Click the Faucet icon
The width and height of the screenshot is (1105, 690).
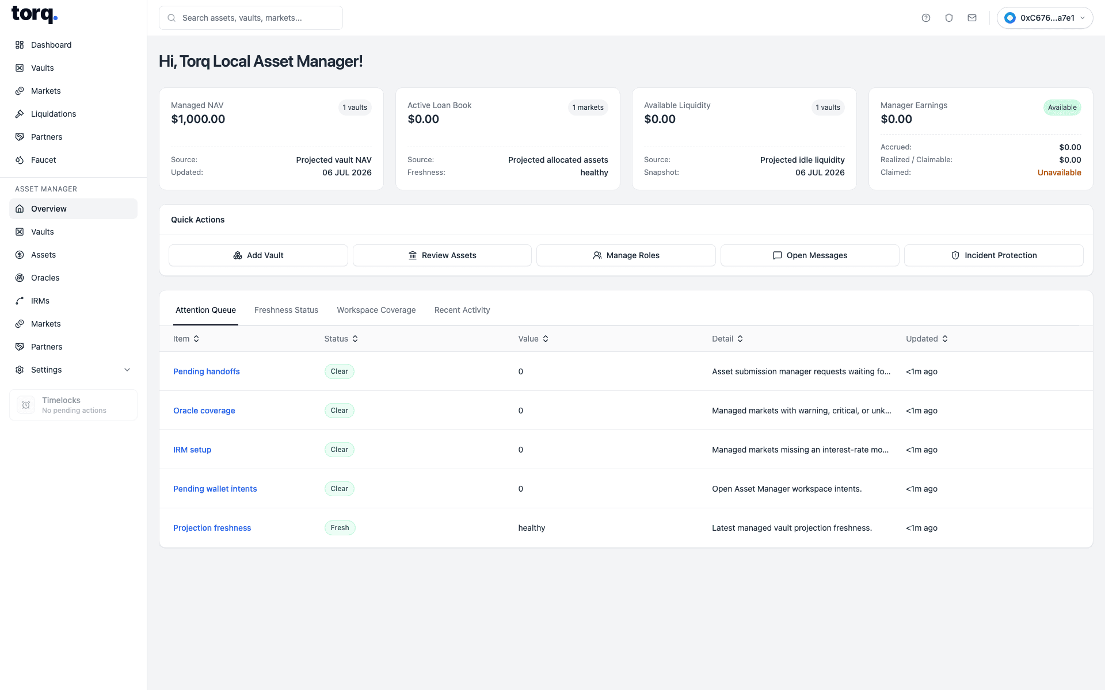pyautogui.click(x=20, y=160)
